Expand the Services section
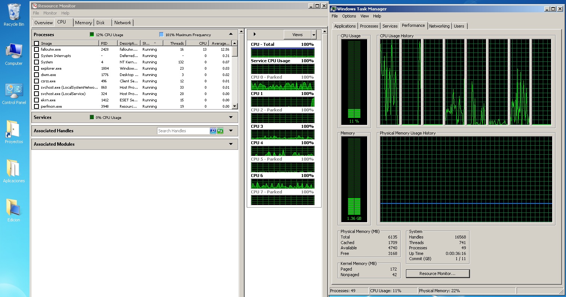The width and height of the screenshot is (566, 297). 231,117
